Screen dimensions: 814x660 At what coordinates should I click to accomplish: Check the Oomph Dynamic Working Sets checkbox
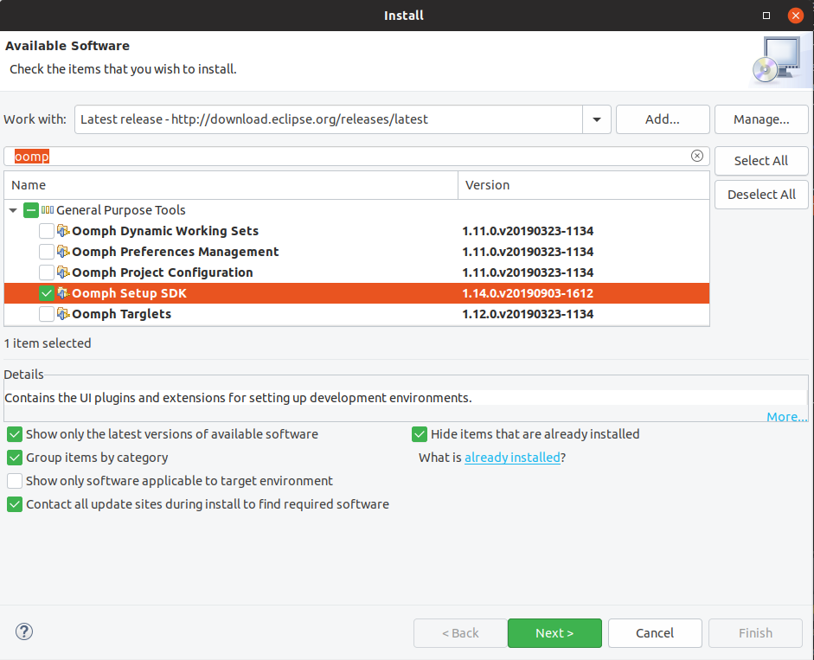[47, 231]
